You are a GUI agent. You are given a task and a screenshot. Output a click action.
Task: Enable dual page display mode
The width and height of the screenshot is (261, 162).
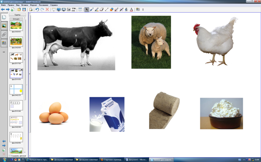click(x=64, y=10)
